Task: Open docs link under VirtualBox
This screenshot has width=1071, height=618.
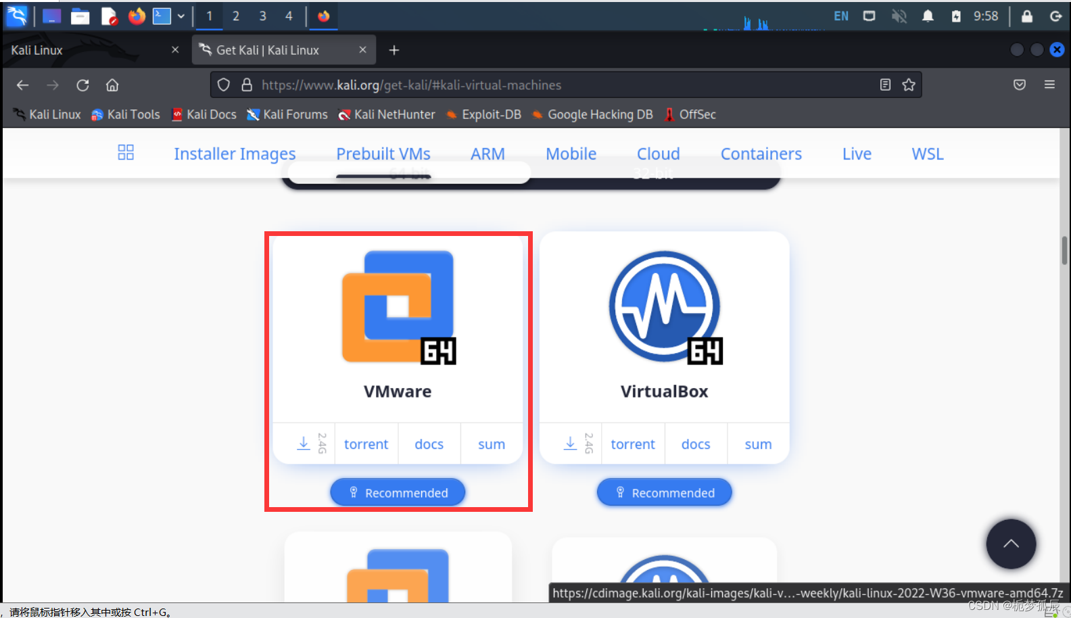Action: (x=696, y=444)
